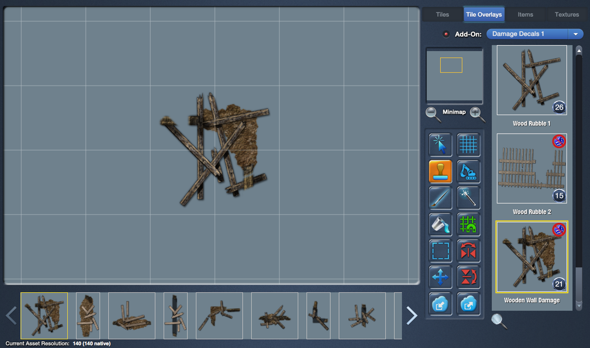
Task: Activate the dashed rectangle selection tool
Action: click(x=440, y=251)
